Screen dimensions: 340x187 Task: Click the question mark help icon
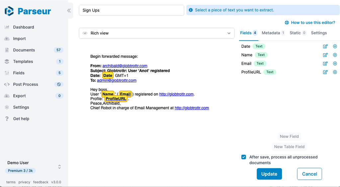(x=7, y=119)
